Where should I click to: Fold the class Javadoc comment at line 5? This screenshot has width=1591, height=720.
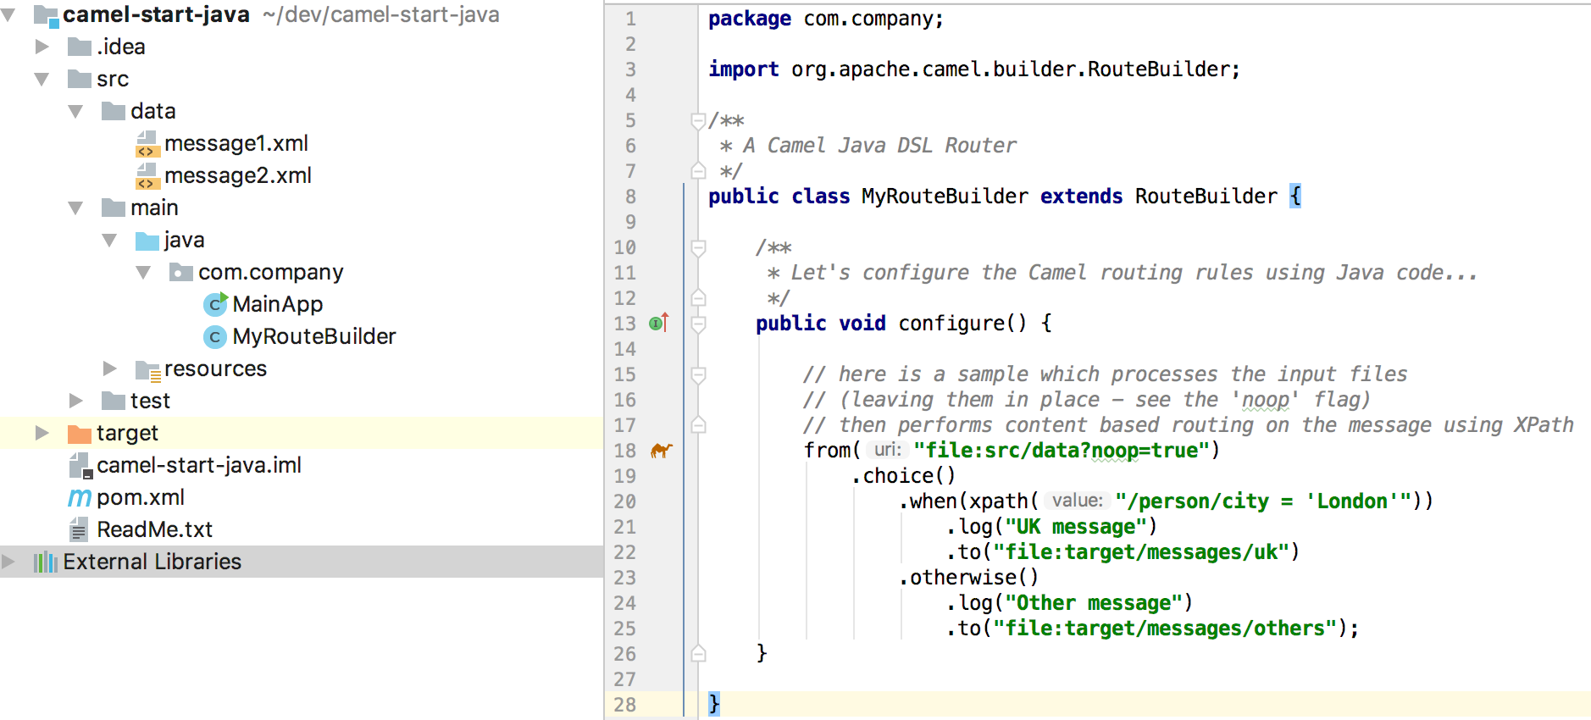tap(698, 121)
